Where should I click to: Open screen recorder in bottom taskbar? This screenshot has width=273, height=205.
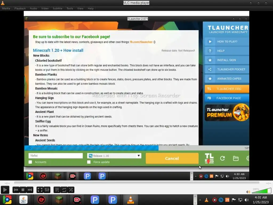(77, 200)
